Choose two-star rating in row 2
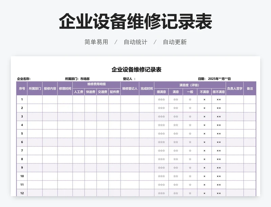Image resolution: width=271 pixels, height=207 pixels. tap(176, 108)
